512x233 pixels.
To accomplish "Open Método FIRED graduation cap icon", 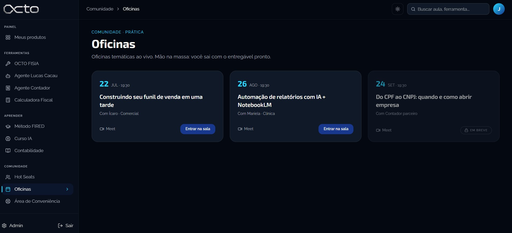I will [8, 126].
